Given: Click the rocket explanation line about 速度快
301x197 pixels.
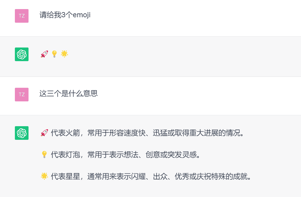Looking at the screenshot, I should pos(142,133).
